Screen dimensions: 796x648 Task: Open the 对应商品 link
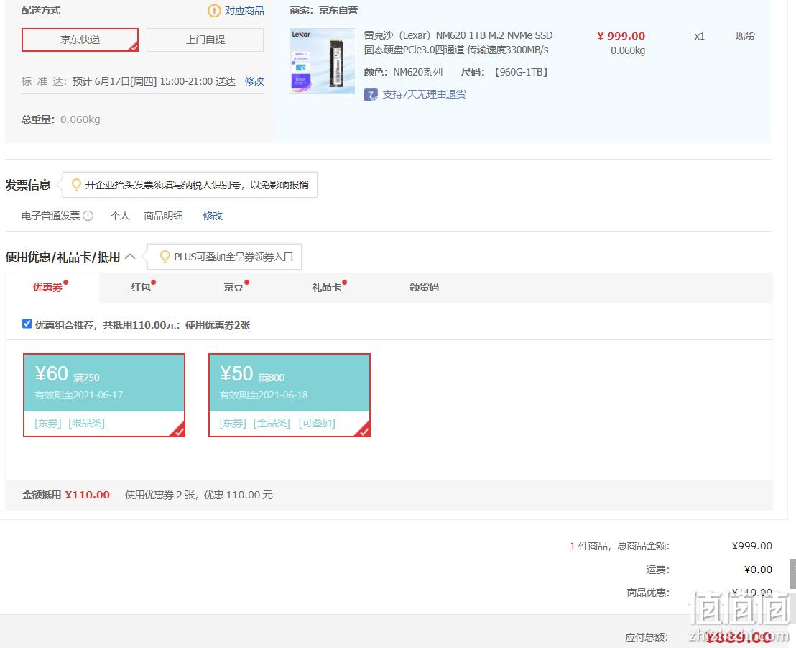click(x=244, y=11)
